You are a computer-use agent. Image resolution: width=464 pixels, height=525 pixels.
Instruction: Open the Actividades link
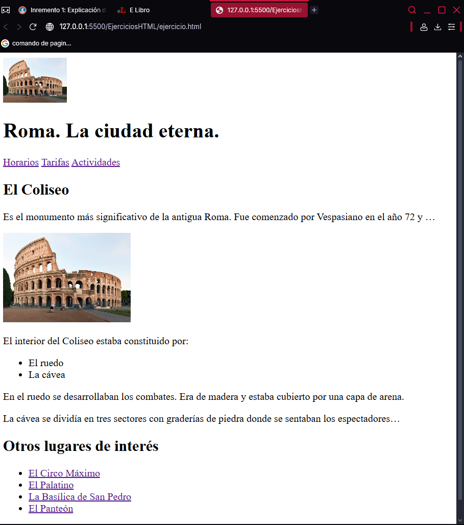(96, 162)
